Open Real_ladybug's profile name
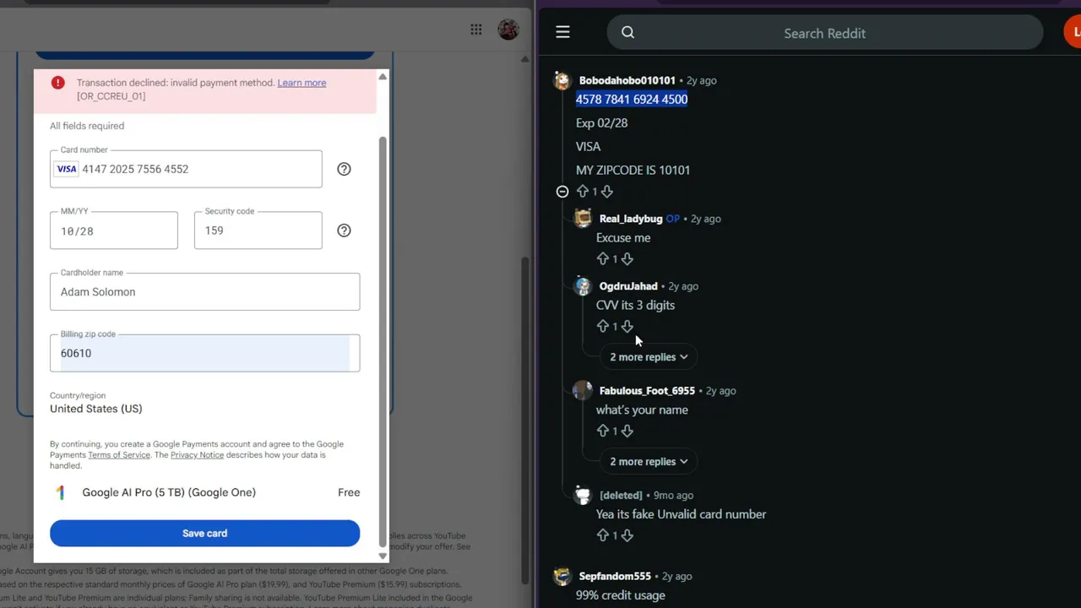 tap(631, 219)
